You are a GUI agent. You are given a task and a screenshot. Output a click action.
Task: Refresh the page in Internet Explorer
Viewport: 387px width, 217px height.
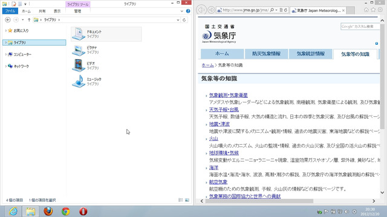coord(286,10)
